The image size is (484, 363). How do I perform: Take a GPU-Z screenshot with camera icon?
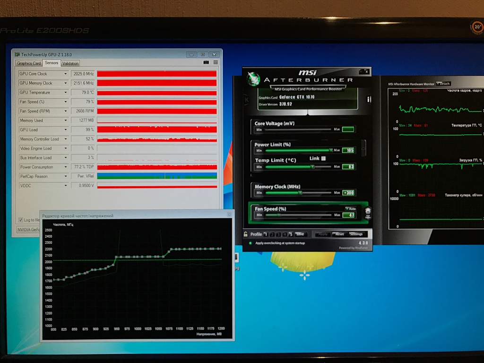coord(206,63)
